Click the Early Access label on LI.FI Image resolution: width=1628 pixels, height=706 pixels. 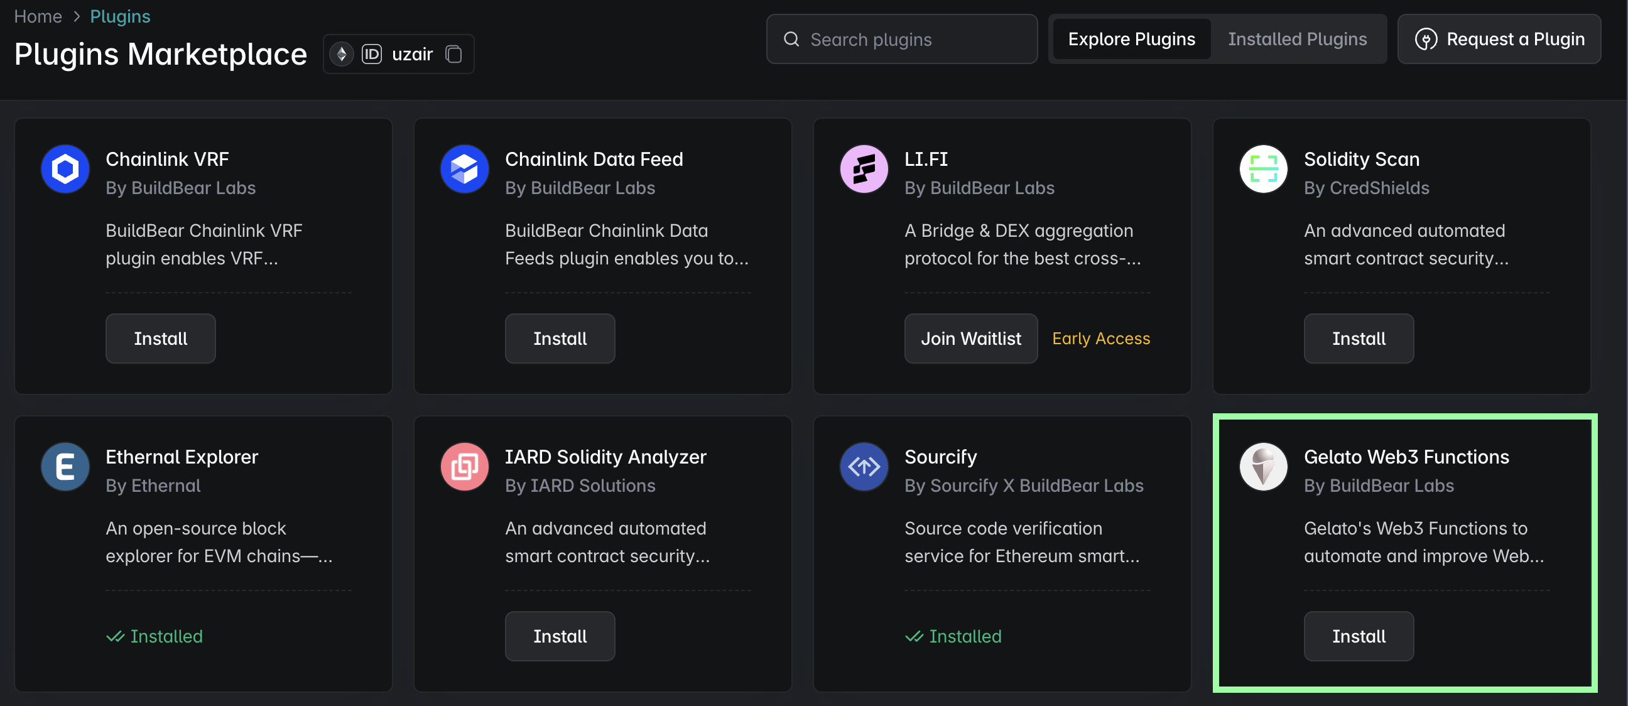tap(1101, 339)
